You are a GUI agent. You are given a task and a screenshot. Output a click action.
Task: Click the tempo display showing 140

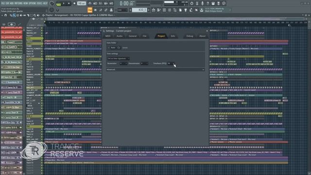tap(81, 3)
